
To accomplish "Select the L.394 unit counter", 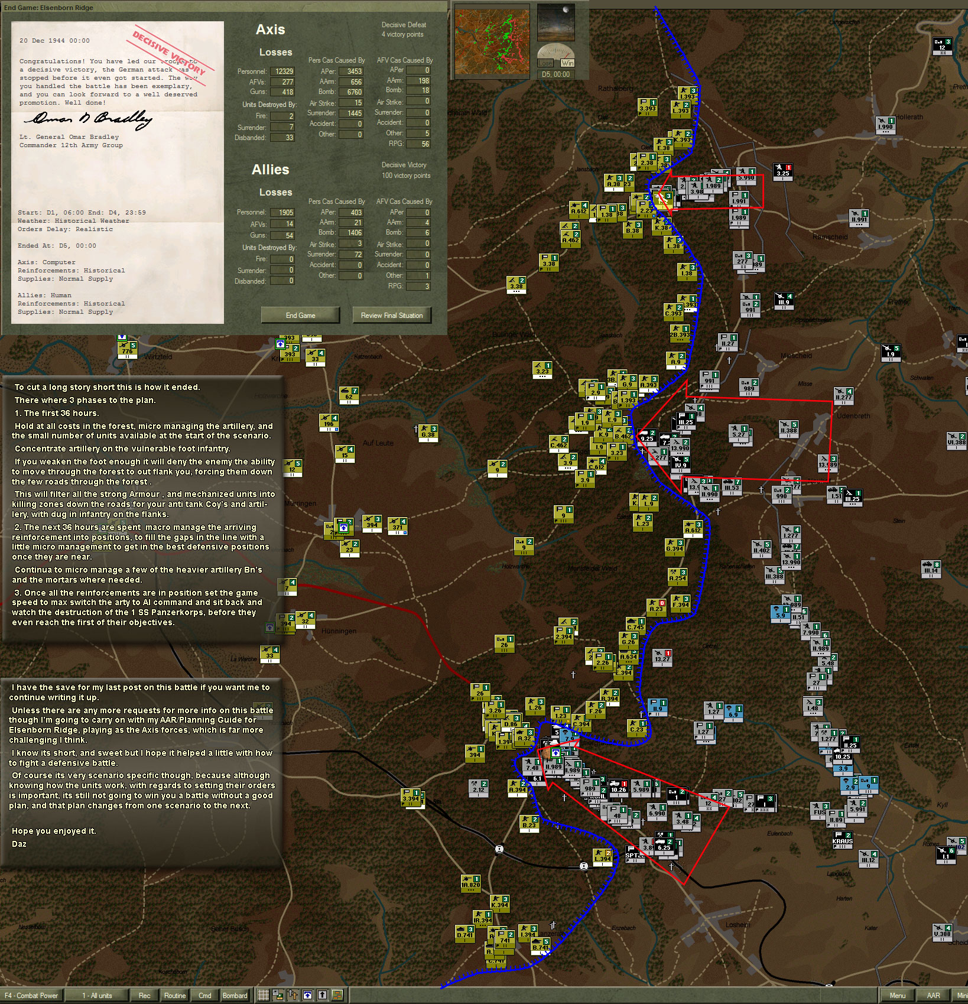I will [603, 857].
